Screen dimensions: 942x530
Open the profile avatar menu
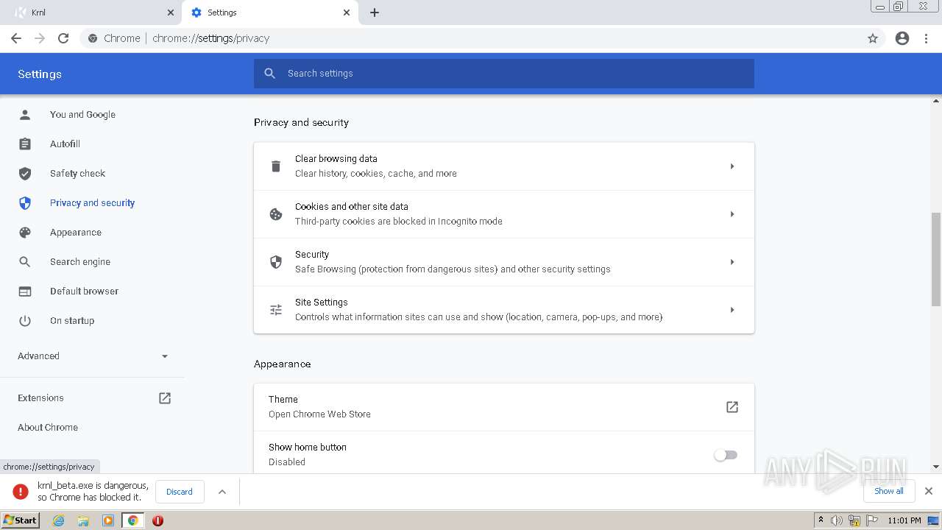pos(902,38)
